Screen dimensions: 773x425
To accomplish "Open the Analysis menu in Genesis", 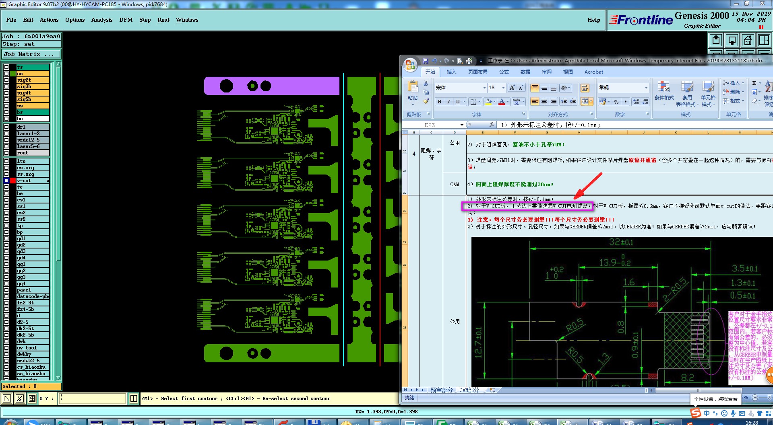I will point(102,20).
